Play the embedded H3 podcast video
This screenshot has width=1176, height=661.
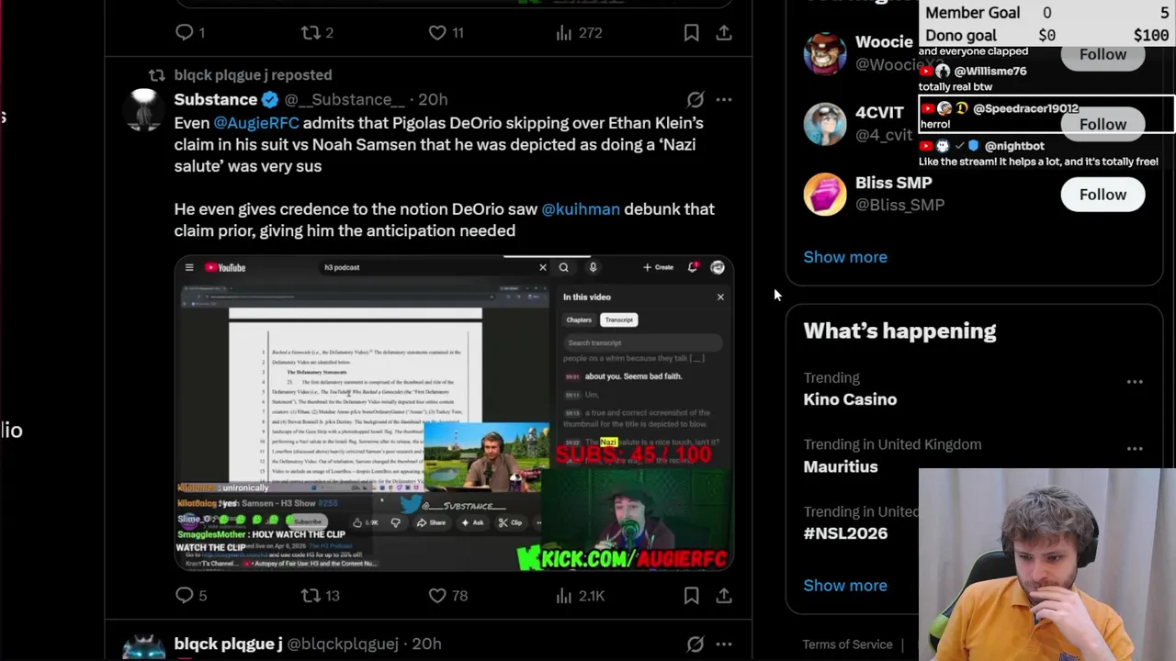click(x=454, y=413)
